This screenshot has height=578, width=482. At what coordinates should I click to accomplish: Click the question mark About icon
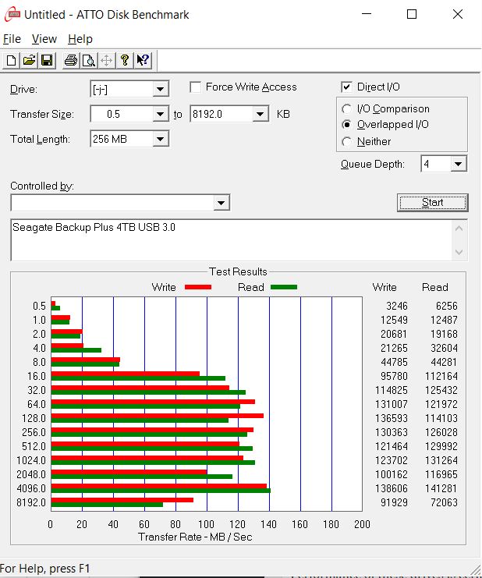[125, 60]
